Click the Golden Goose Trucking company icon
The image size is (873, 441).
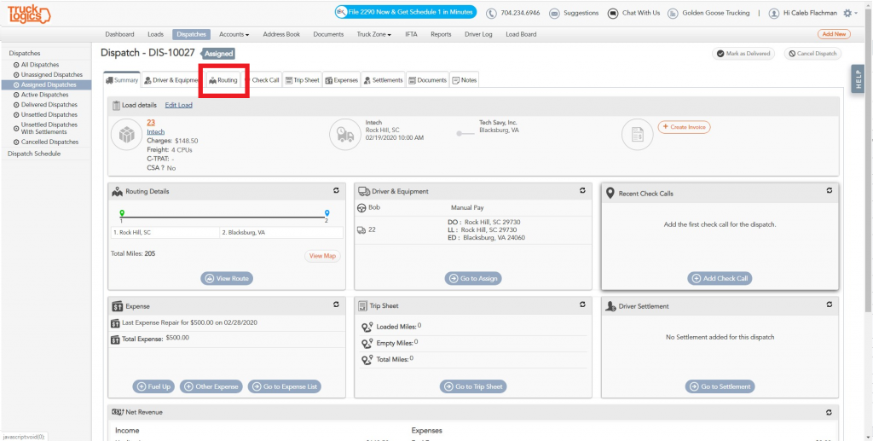coord(673,14)
